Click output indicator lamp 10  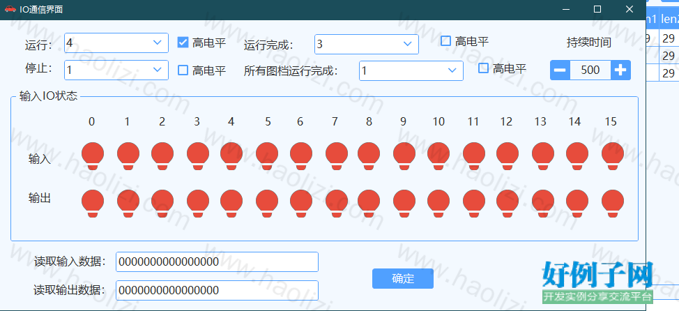438,203
